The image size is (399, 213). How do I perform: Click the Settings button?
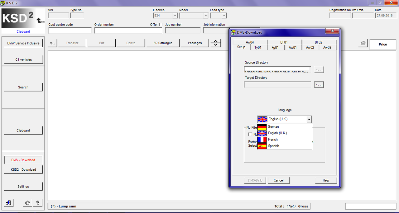(23, 187)
